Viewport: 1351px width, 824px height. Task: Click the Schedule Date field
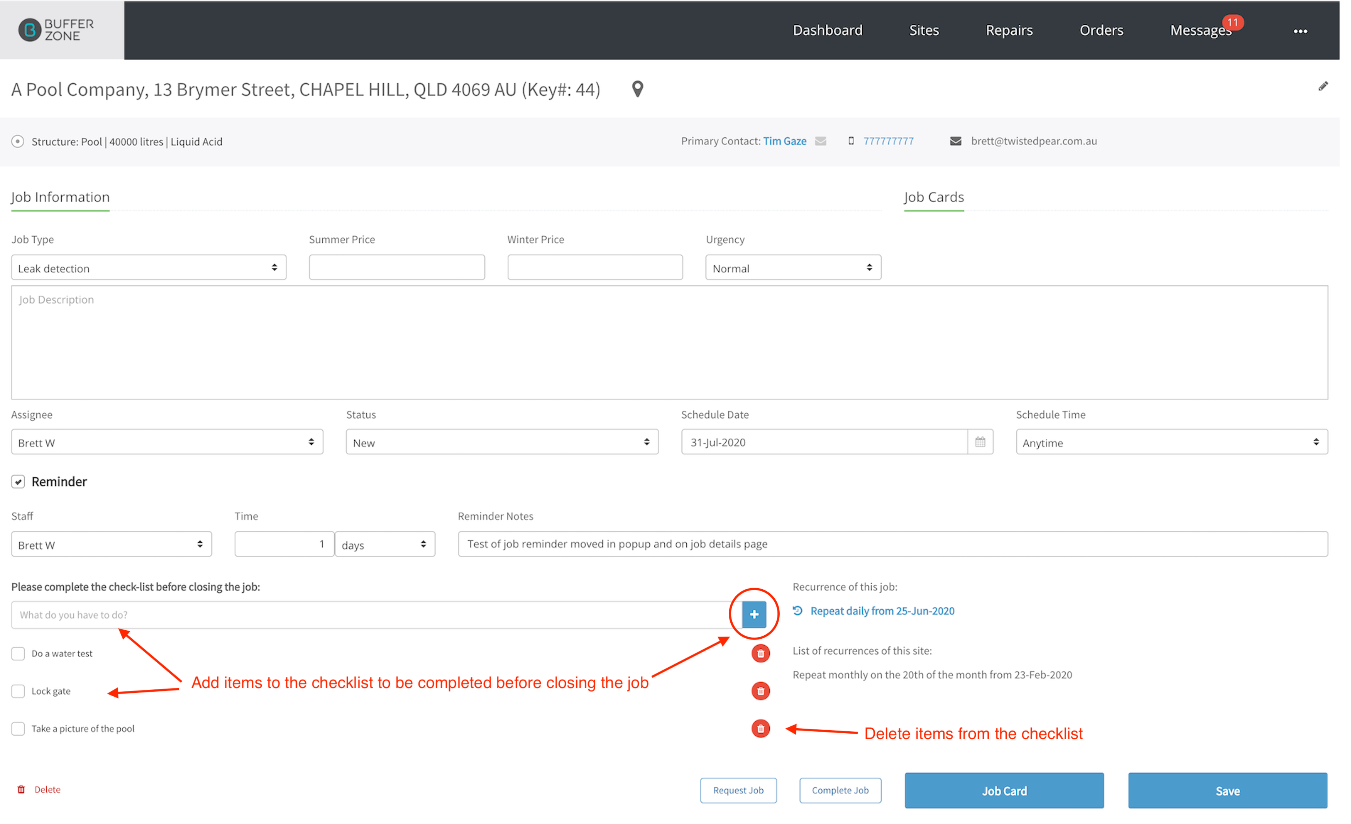[x=824, y=442]
